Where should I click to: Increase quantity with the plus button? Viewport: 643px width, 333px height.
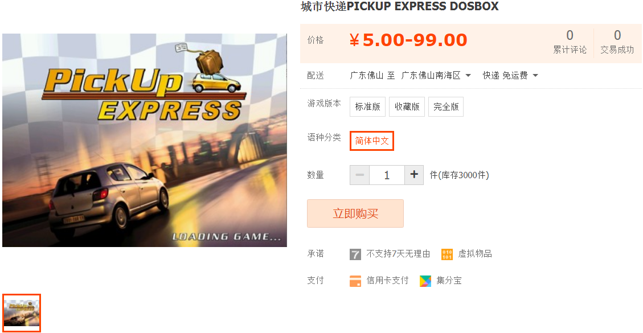coord(414,175)
